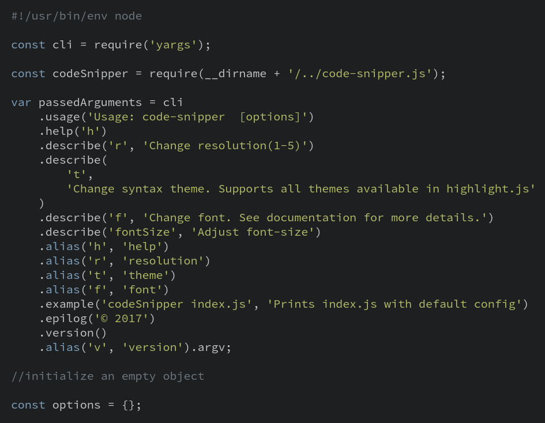Click the 'fontSize' string argument
The width and height of the screenshot is (545, 423).
(142, 232)
